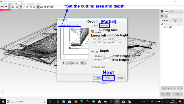
Task: Open the 編集 (Edit) menu
Action: [x=10, y=4]
